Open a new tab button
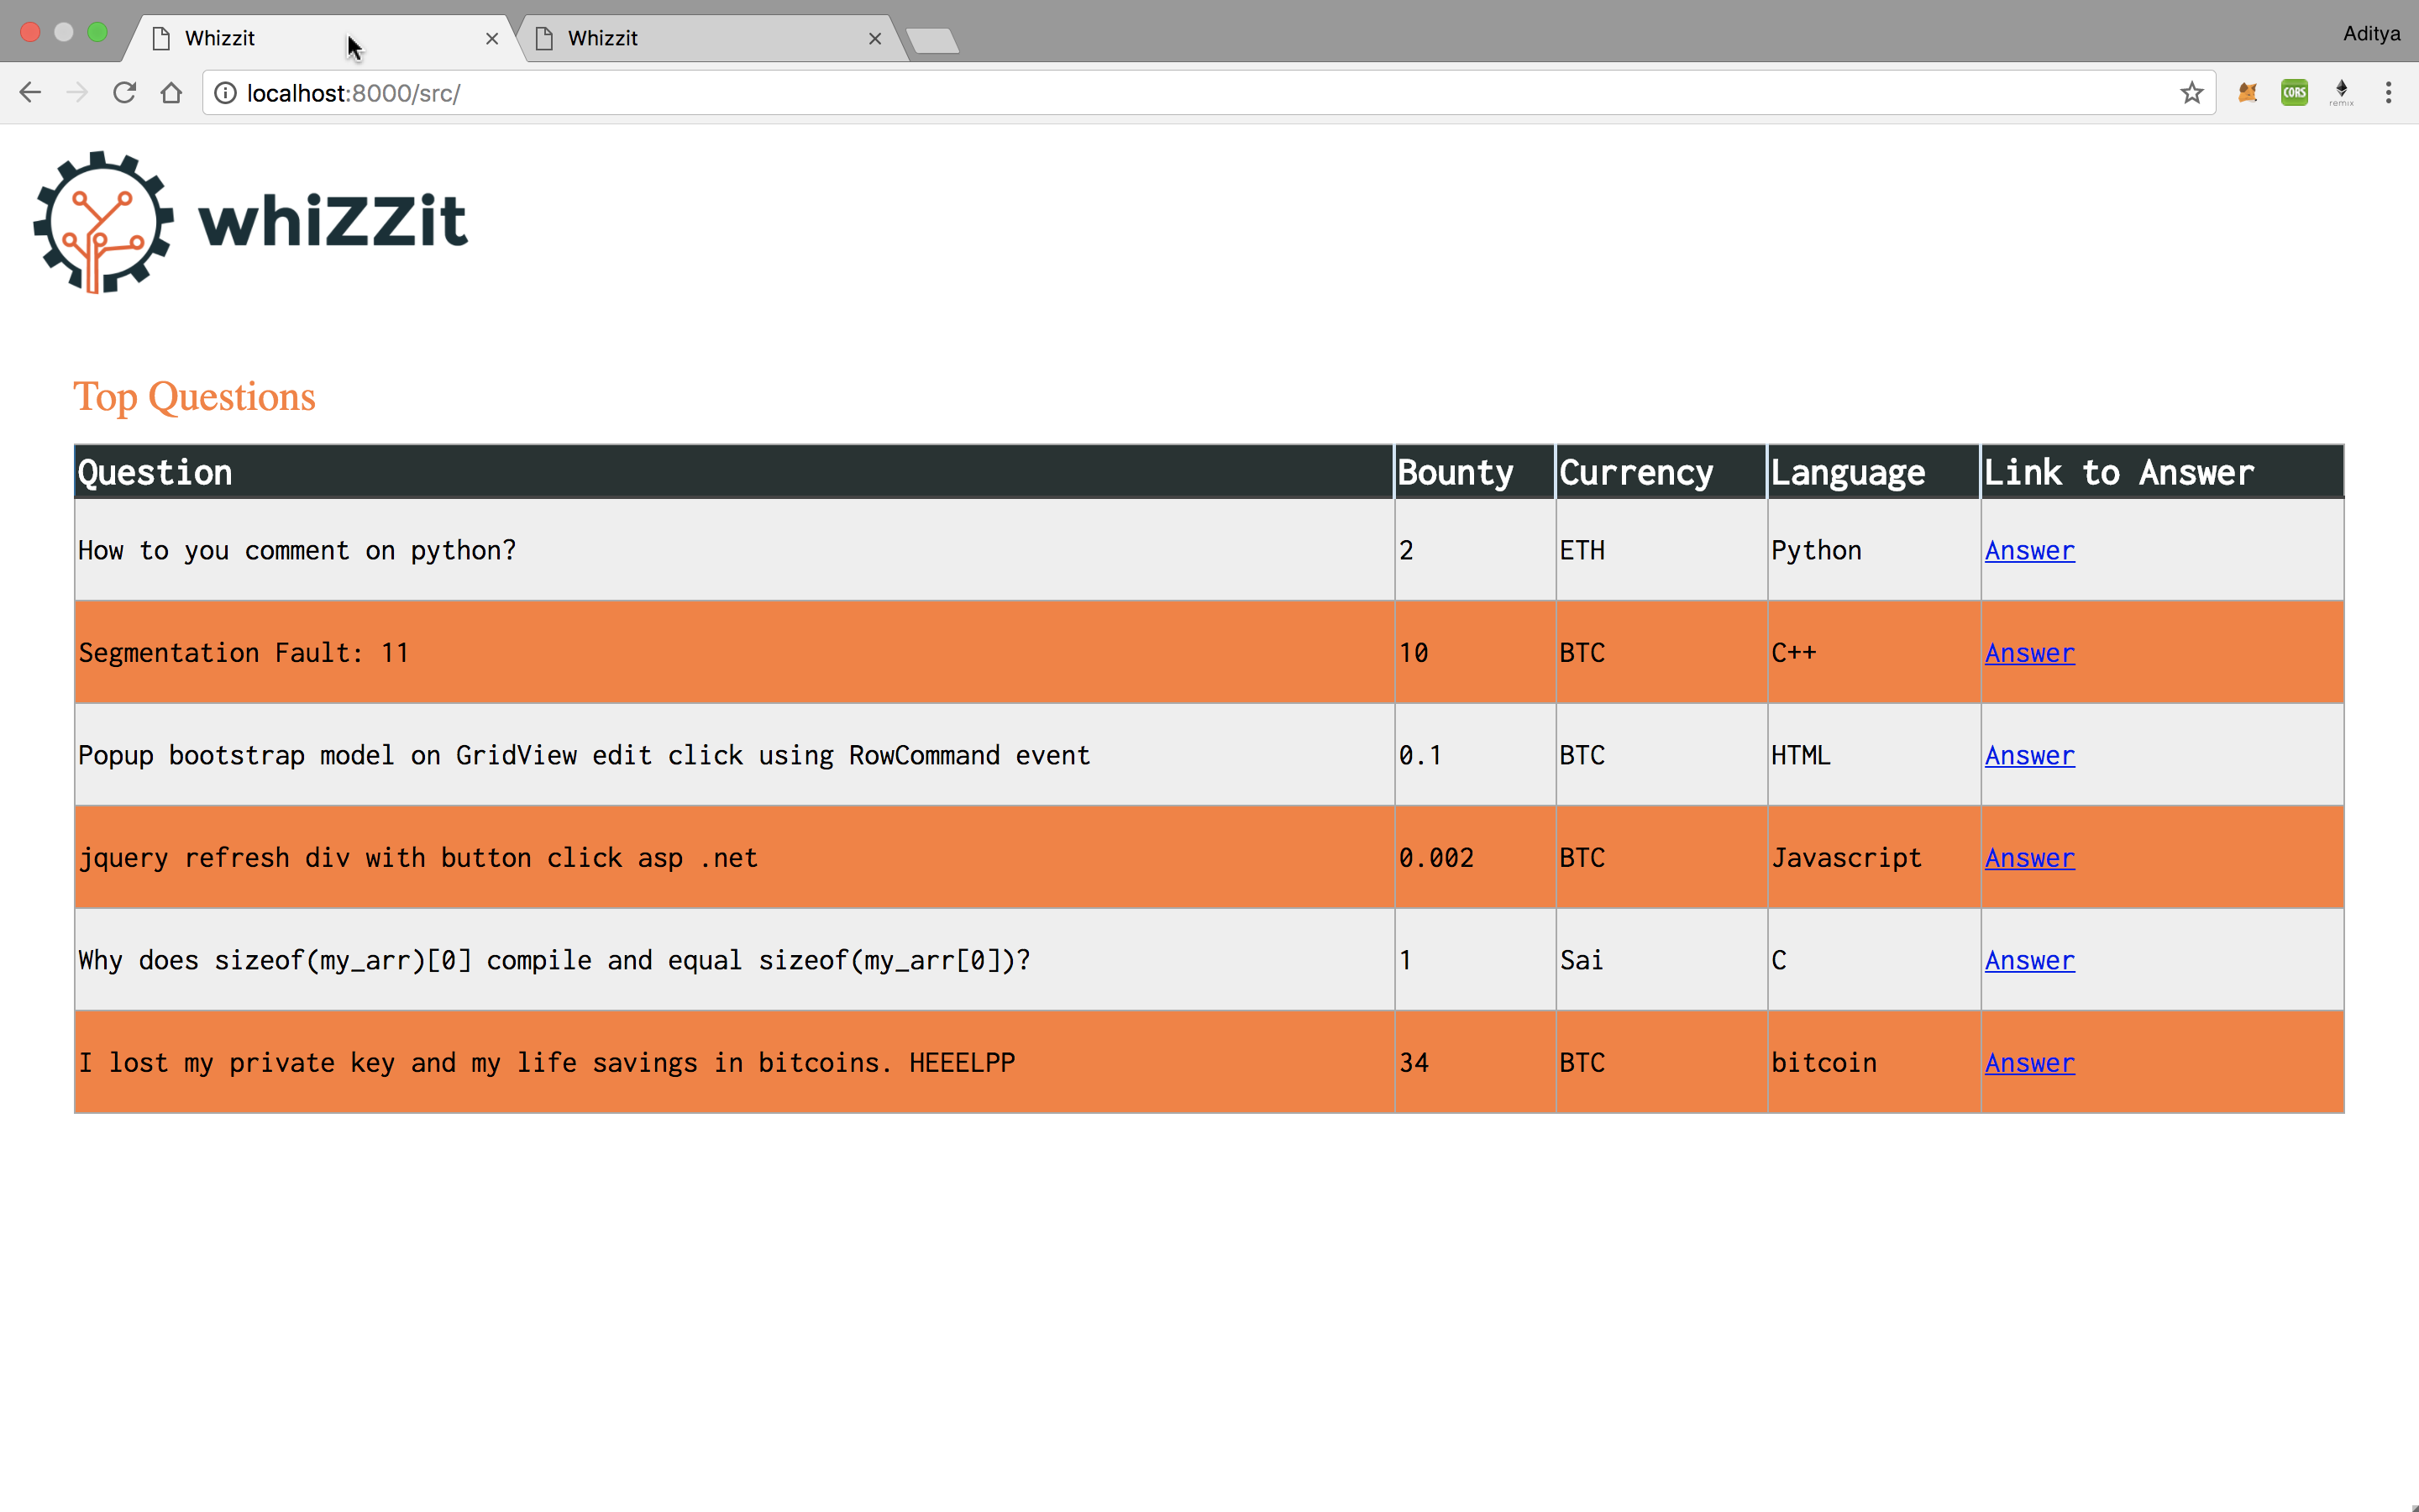 (932, 40)
